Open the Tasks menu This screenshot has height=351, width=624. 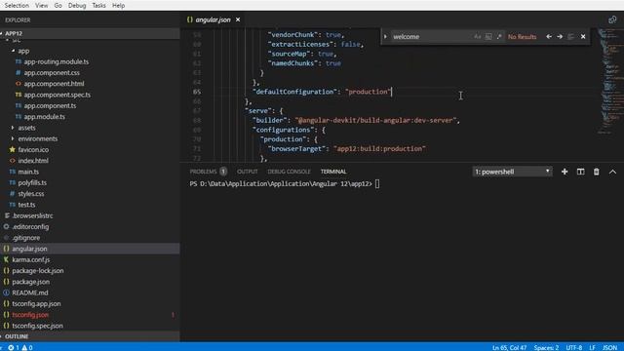pyautogui.click(x=98, y=5)
